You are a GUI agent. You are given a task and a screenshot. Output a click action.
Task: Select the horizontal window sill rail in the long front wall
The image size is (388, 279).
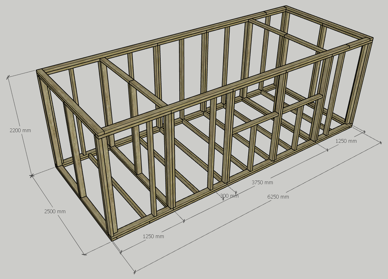277,114
